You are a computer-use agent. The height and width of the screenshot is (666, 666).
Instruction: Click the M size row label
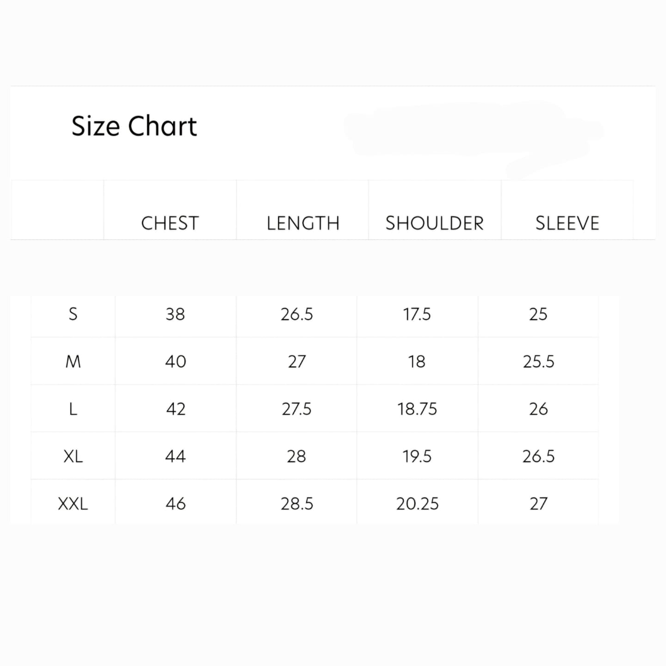click(73, 361)
